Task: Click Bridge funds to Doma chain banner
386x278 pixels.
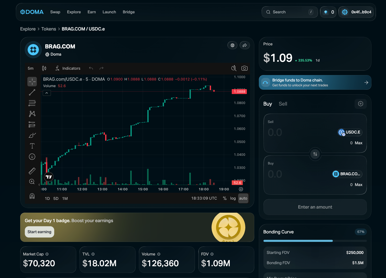Action: [x=315, y=83]
